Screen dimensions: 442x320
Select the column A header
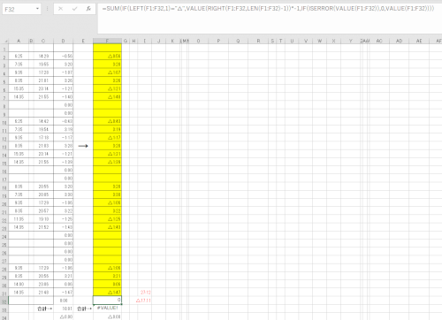(x=19, y=41)
